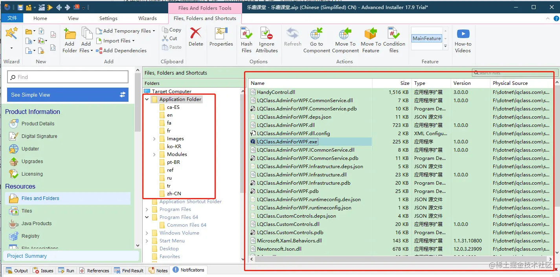Image resolution: width=560 pixels, height=277 pixels.
Task: Click the Cut scissors button
Action: pyautogui.click(x=169, y=38)
